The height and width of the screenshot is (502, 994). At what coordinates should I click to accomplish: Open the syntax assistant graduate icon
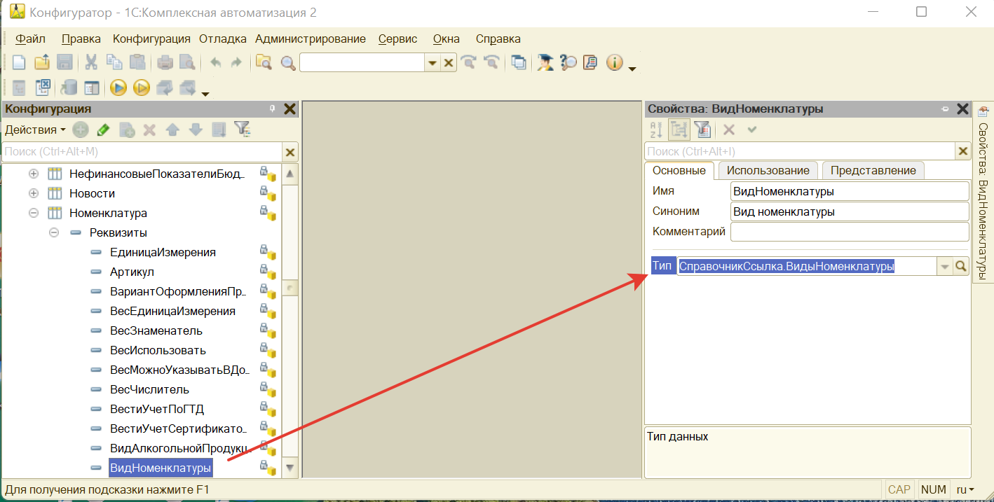coord(545,62)
